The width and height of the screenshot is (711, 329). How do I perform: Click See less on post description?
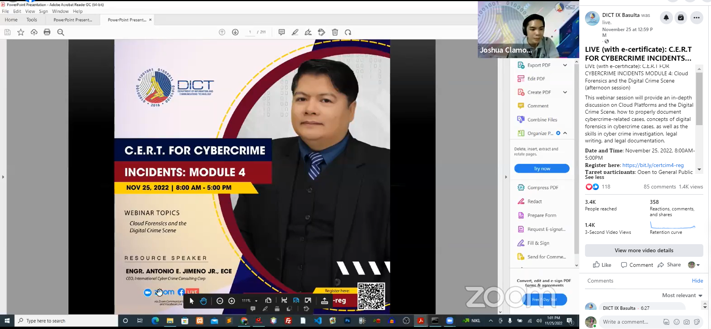click(x=594, y=177)
